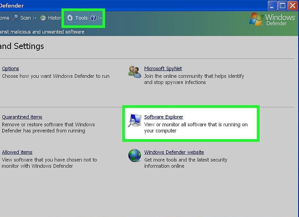Open the Options link

[10, 68]
